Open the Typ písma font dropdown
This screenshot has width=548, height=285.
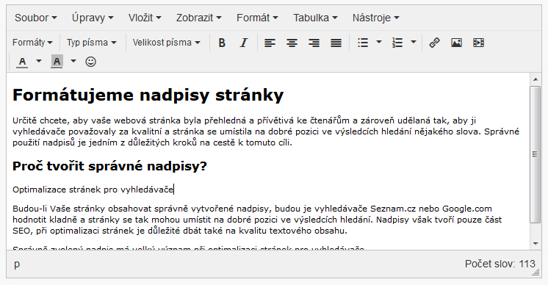coord(92,43)
